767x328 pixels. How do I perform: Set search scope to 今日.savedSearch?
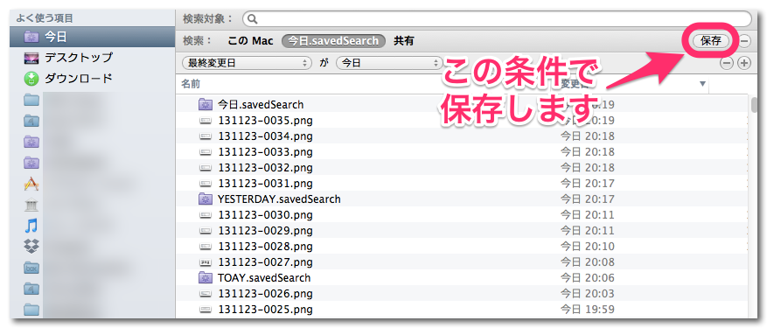pos(333,41)
